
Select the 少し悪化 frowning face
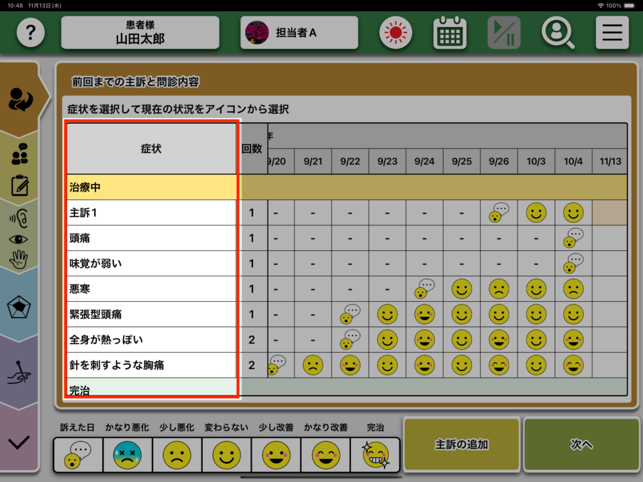[x=177, y=454]
